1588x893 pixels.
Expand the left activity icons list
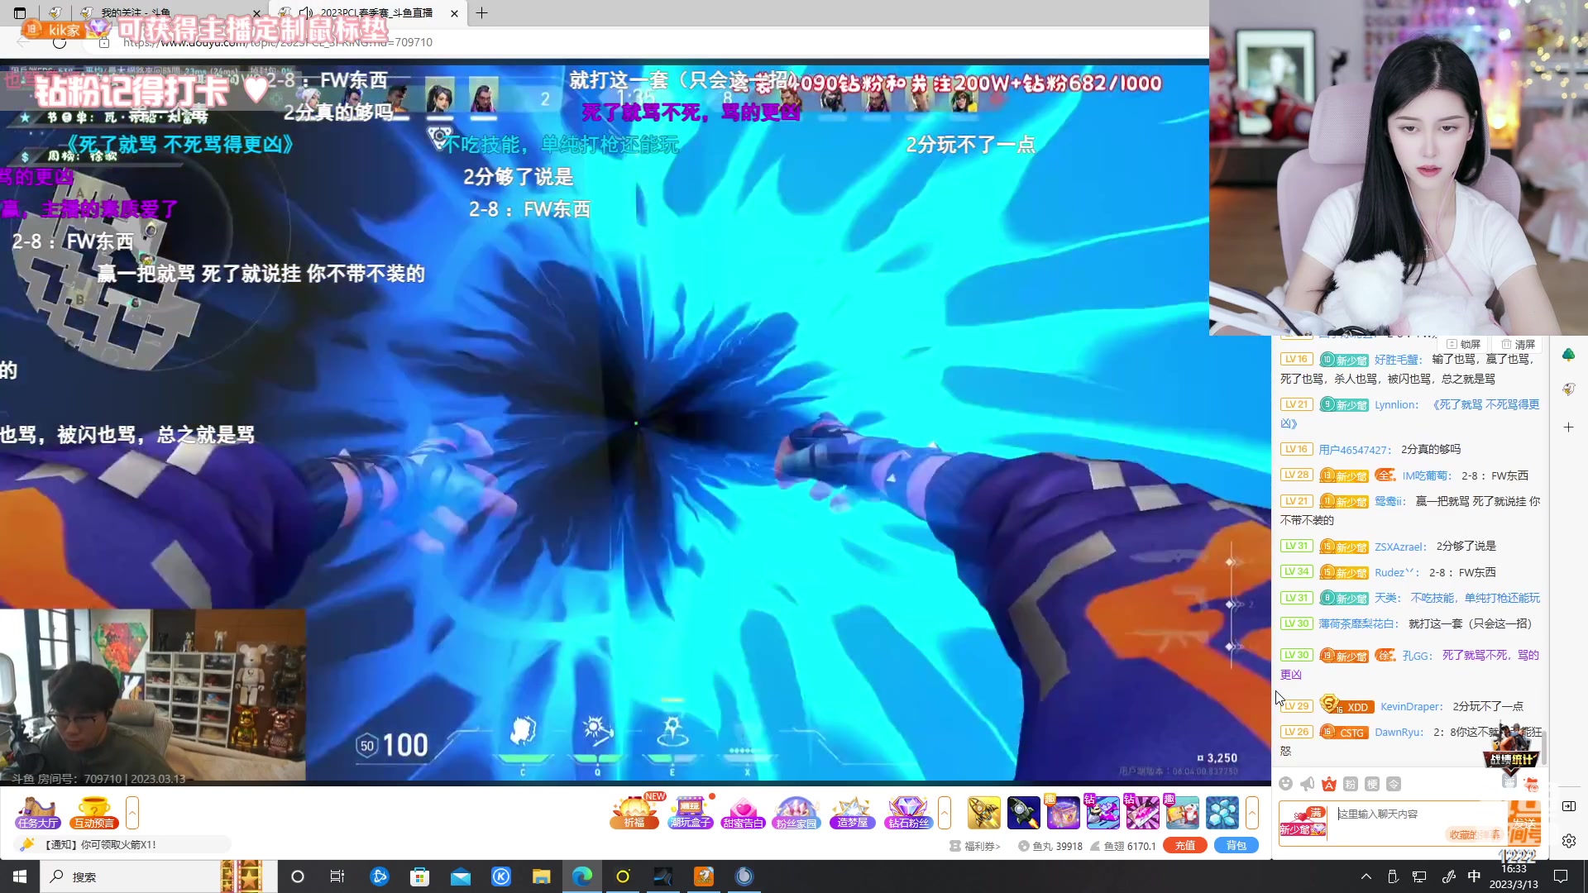coord(132,812)
